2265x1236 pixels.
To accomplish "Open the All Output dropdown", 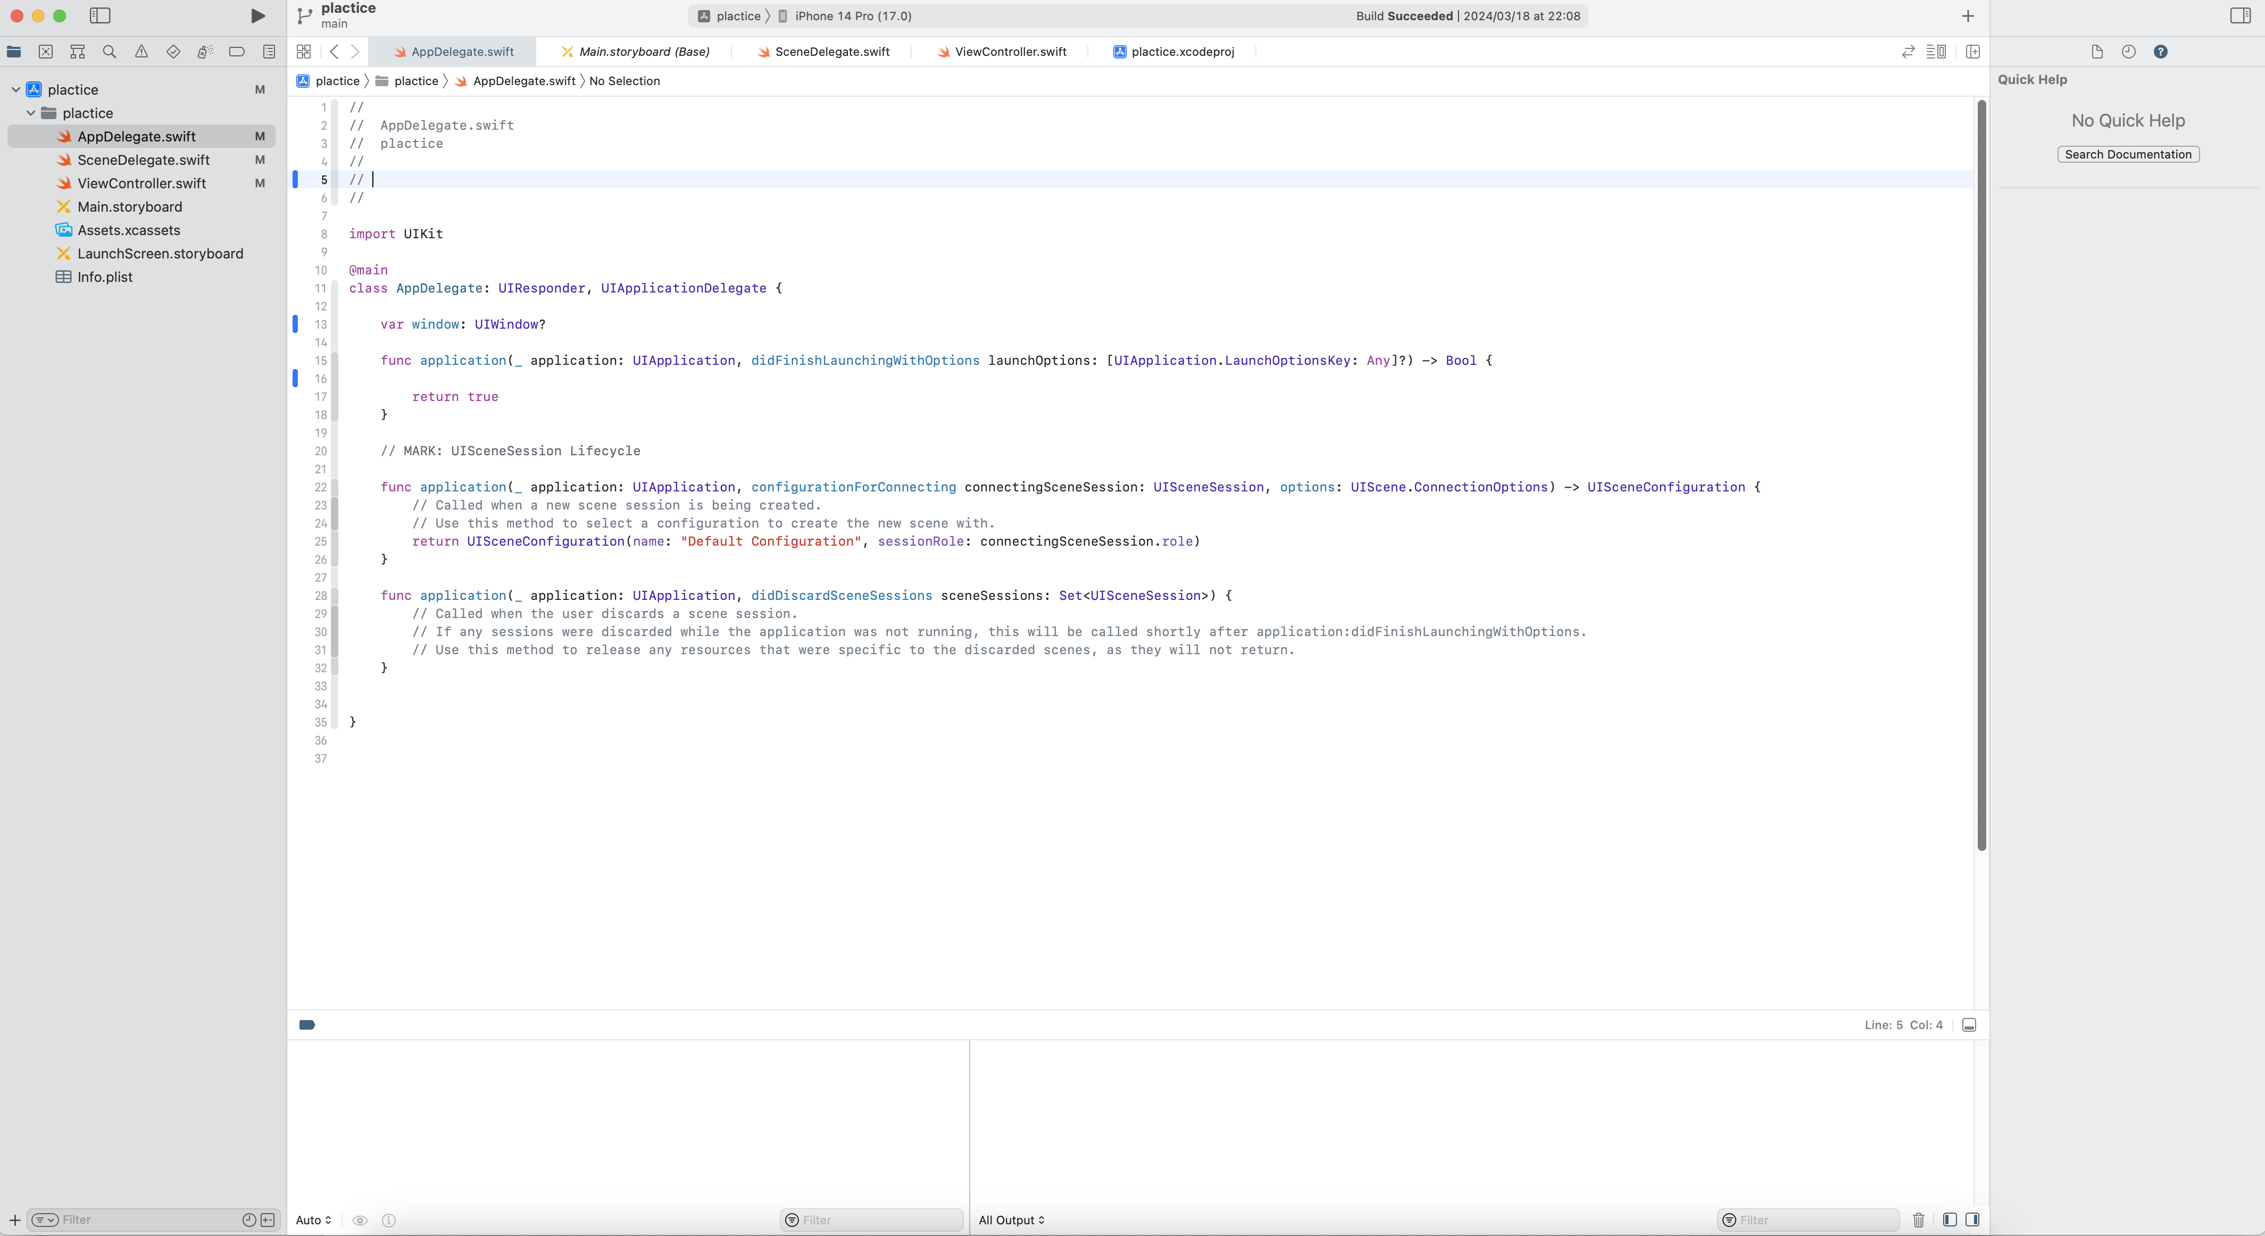I will coord(1011,1220).
